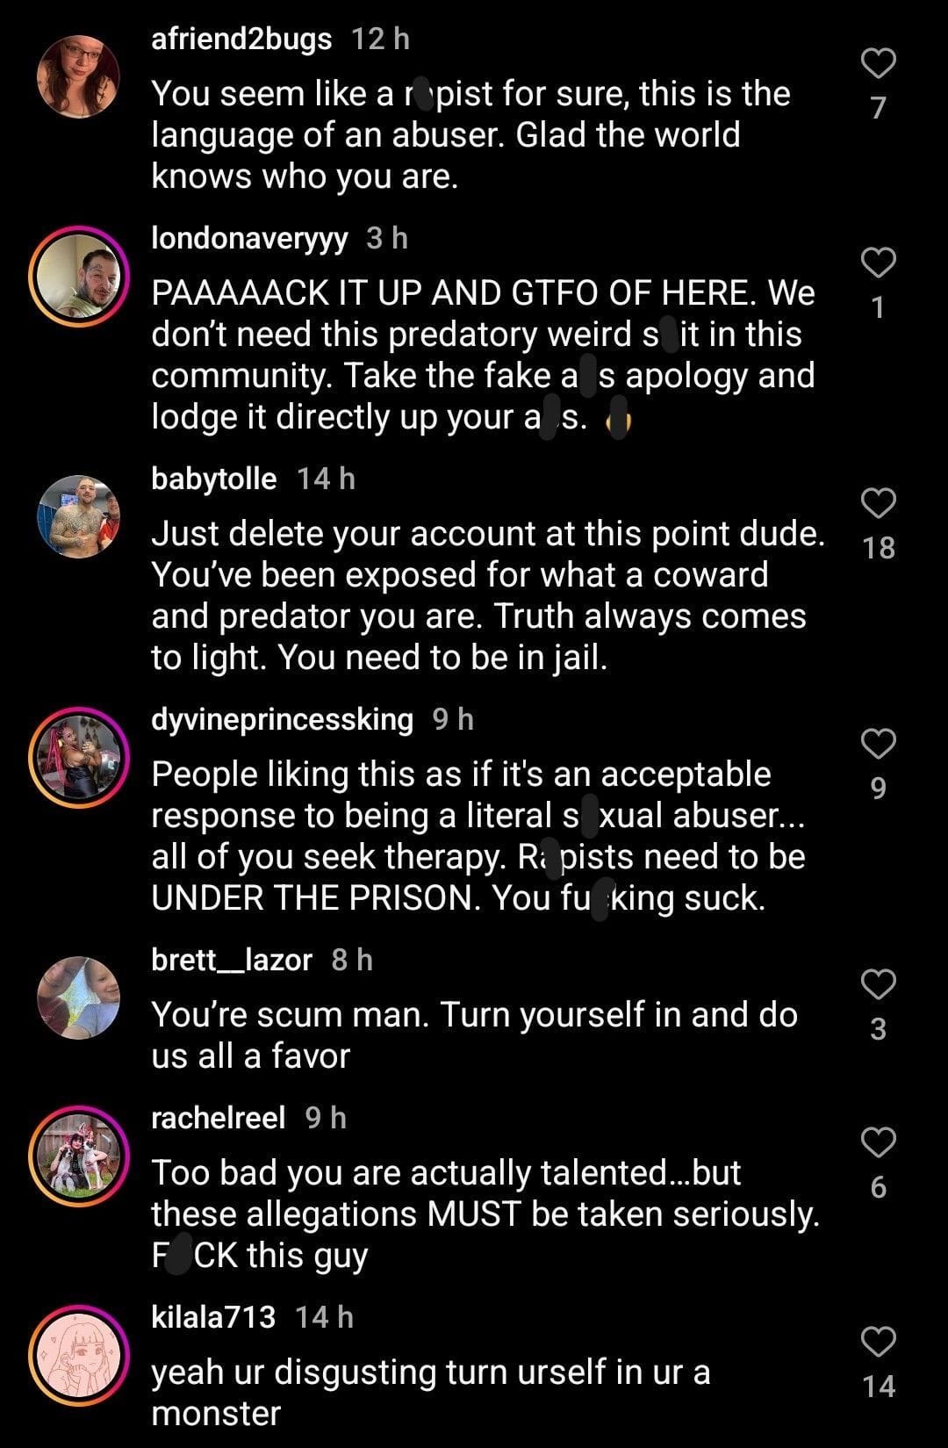Open dyvineprincessking username link

click(282, 719)
